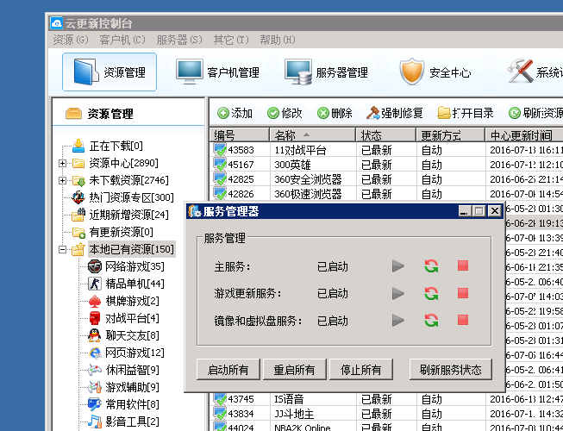This screenshot has width=563, height=431.
Task: Click the 重启所有 button
Action: [294, 369]
